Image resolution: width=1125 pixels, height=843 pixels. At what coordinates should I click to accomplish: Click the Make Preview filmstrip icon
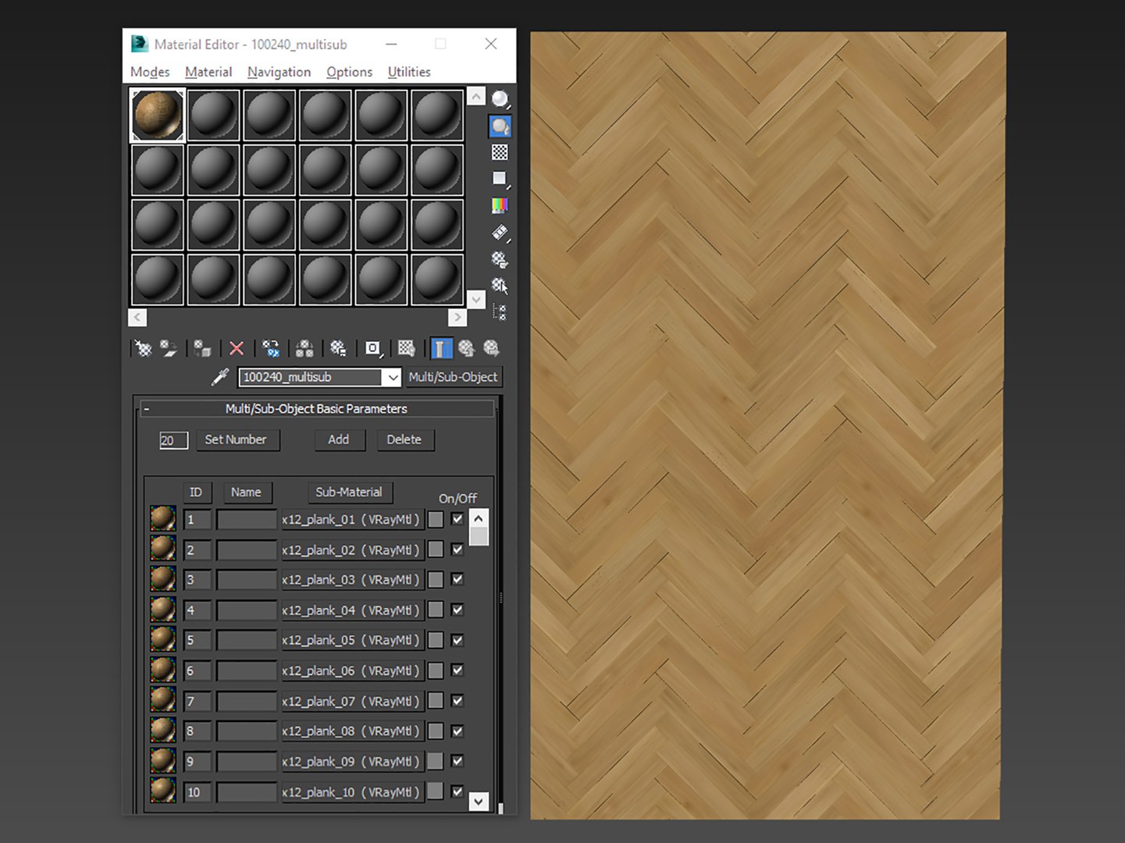pyautogui.click(x=500, y=233)
